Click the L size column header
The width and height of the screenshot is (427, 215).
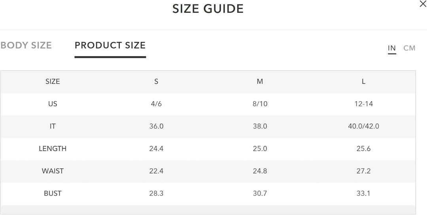point(363,81)
